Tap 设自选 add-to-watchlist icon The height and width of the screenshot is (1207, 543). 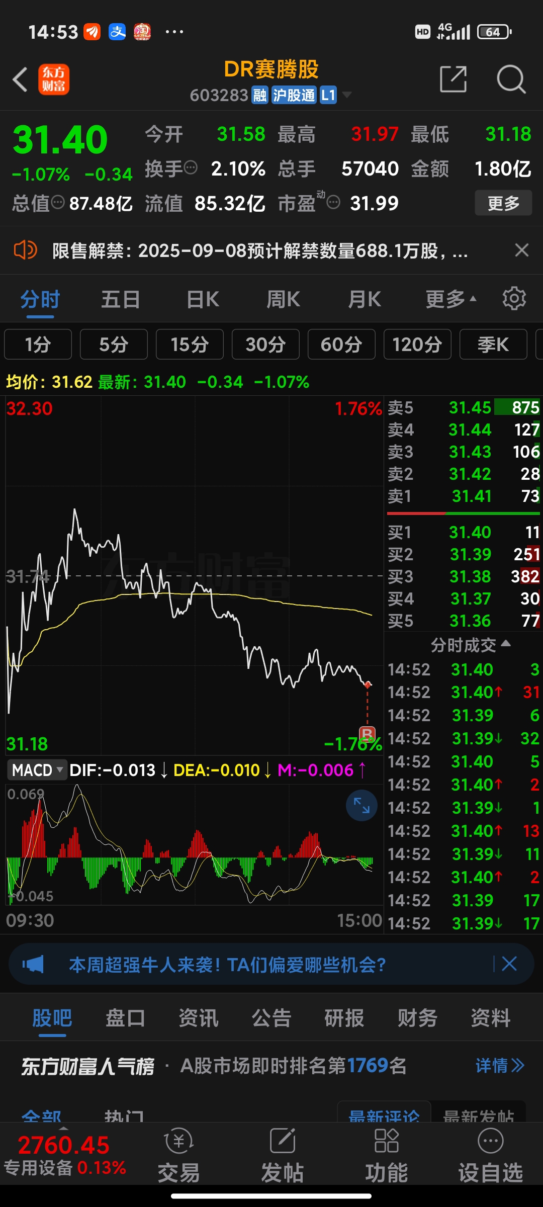(x=491, y=1155)
